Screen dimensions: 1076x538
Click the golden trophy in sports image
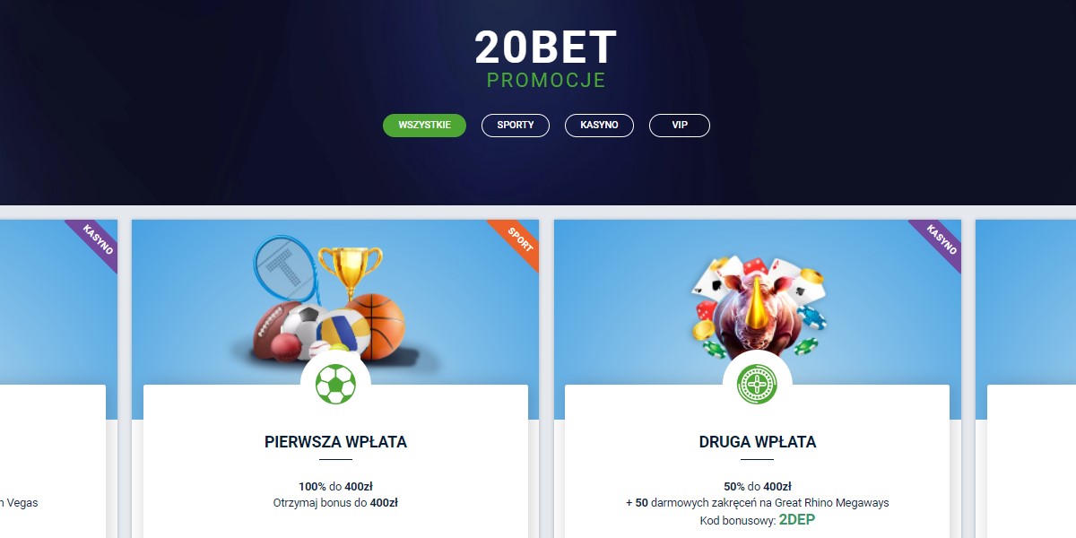click(x=350, y=273)
